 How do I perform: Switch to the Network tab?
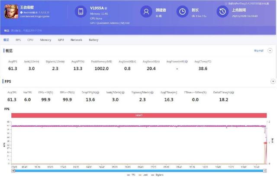pyautogui.click(x=76, y=40)
